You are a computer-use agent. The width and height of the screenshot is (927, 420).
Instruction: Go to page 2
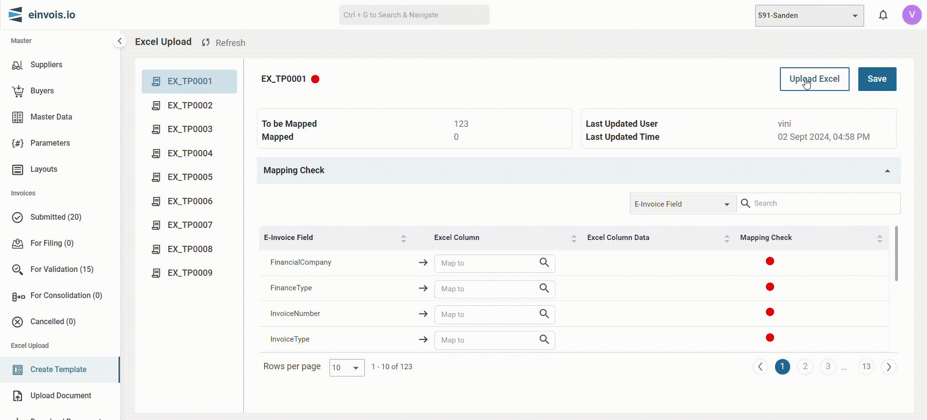805,367
